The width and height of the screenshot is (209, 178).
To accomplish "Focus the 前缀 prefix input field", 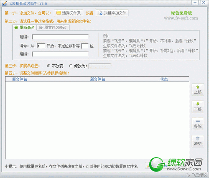I will tap(60, 37).
